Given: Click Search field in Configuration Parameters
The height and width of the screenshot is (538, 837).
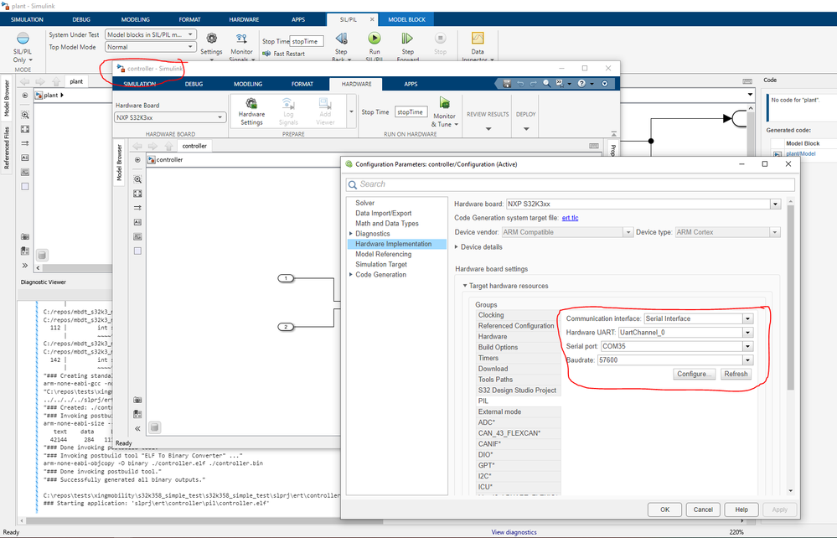Looking at the screenshot, I should [570, 184].
